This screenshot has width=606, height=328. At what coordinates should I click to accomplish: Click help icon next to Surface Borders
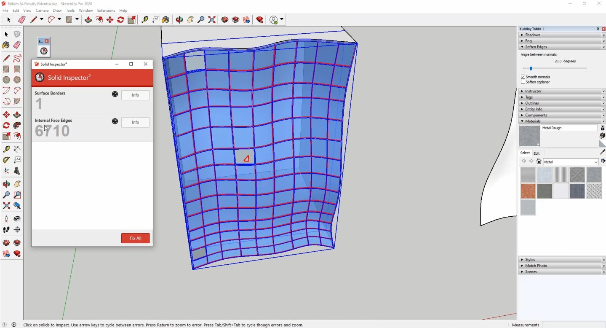(115, 94)
